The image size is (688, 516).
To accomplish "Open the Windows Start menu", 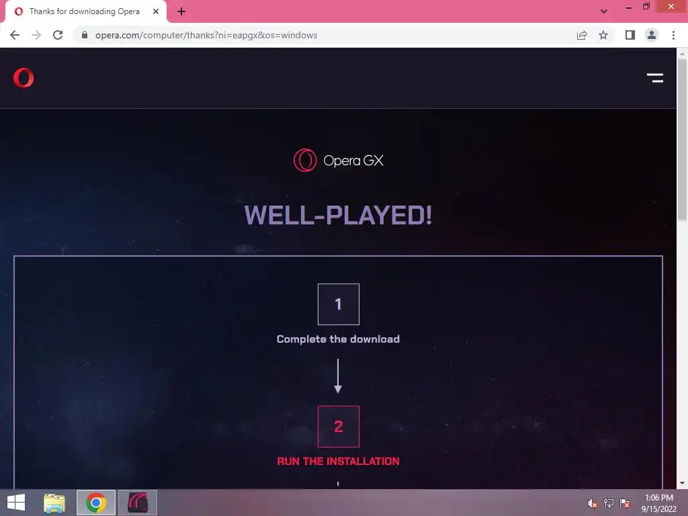I will [16, 503].
